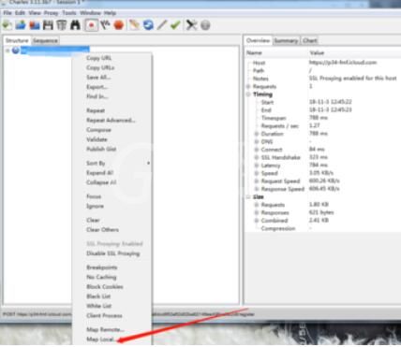Viewport: 401px width, 347px height.
Task: Click the Open Session folder icon
Action: 21,25
